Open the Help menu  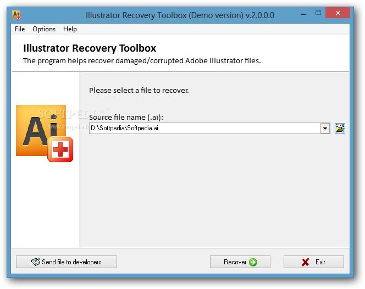point(70,29)
